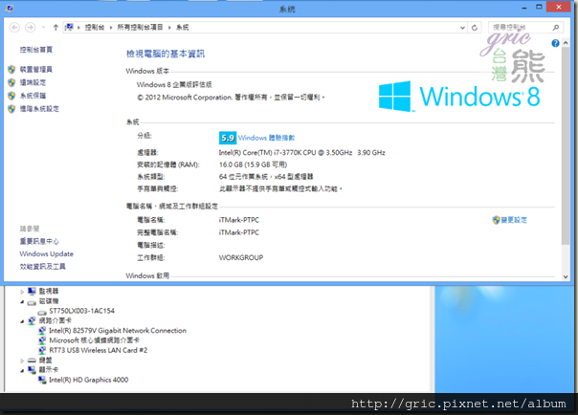This screenshot has height=415, width=578.
Task: Click the System window title bar icon
Action: 10,9
